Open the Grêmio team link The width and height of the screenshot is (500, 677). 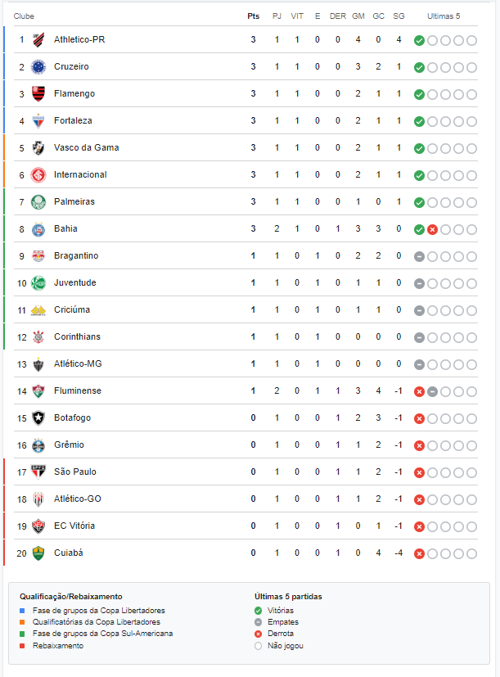69,445
